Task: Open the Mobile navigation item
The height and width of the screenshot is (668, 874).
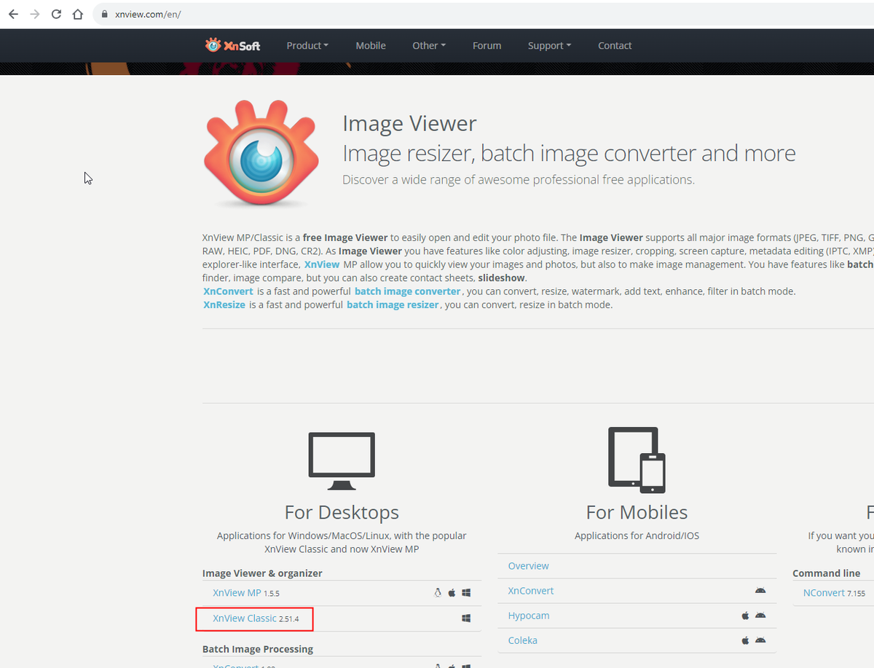Action: point(371,45)
